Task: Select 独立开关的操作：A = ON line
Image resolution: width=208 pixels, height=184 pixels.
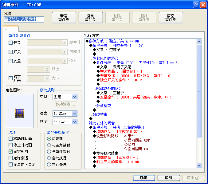Action: pos(116,162)
